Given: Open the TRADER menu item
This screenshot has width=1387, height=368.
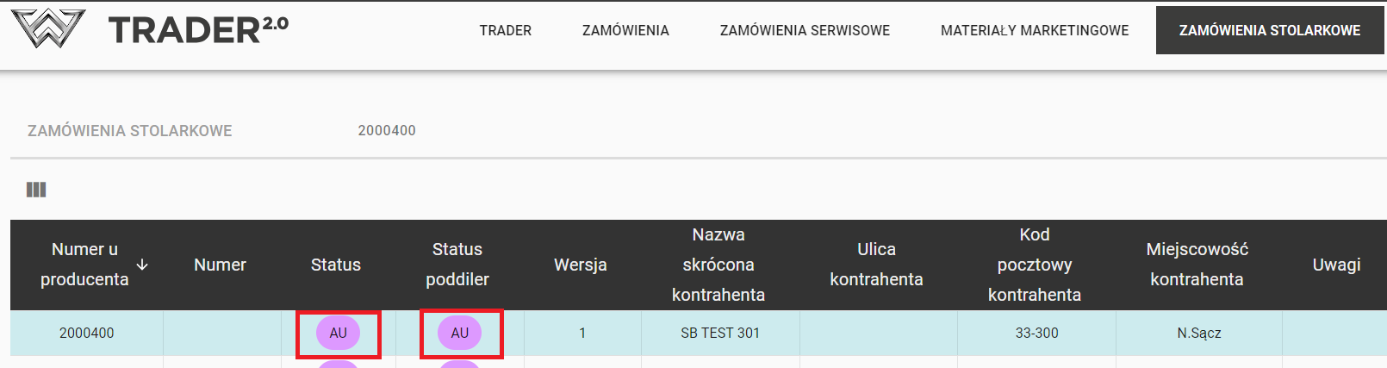Looking at the screenshot, I should click(x=505, y=30).
